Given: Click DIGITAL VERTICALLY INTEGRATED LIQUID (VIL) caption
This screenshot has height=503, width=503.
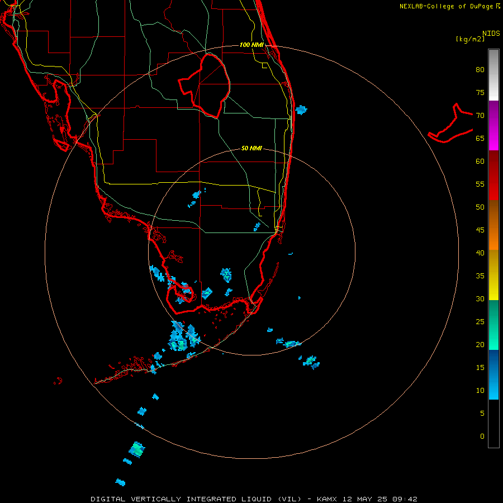Looking at the screenshot, I should pos(197,499).
